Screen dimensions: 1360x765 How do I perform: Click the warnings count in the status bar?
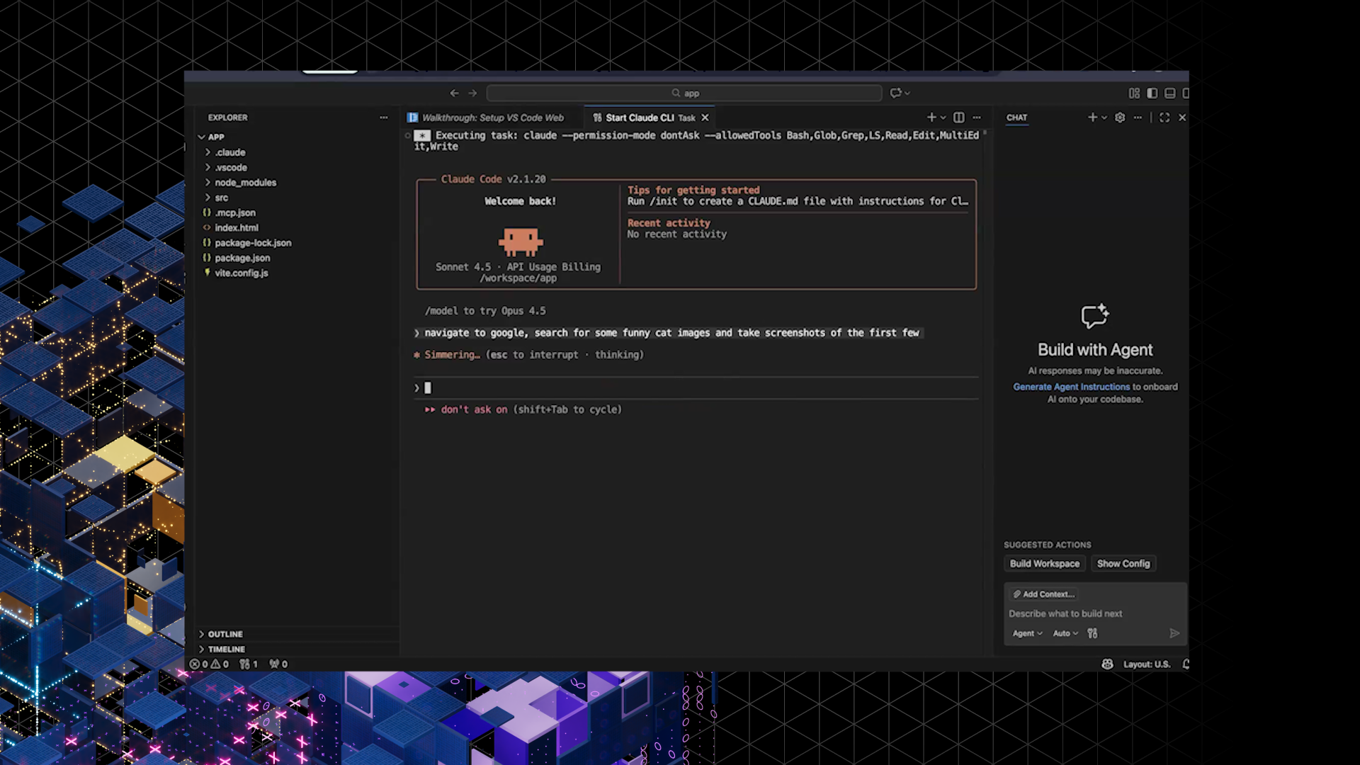coord(220,664)
